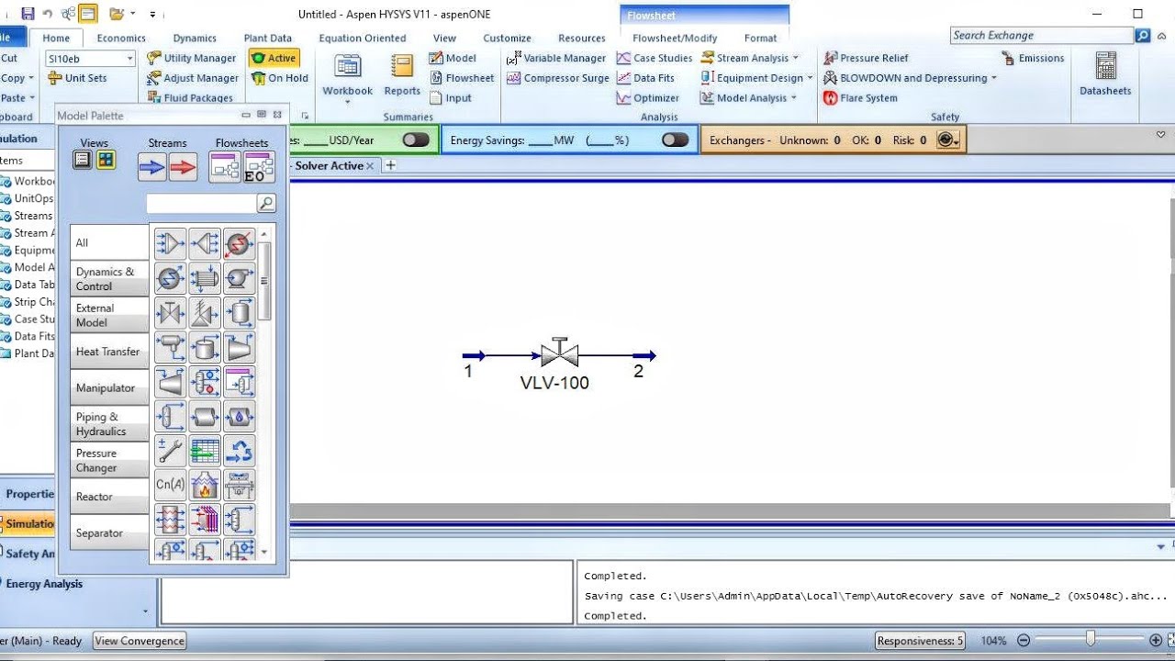The width and height of the screenshot is (1175, 661).
Task: Run the Search Exchange magnifier
Action: 1143,36
